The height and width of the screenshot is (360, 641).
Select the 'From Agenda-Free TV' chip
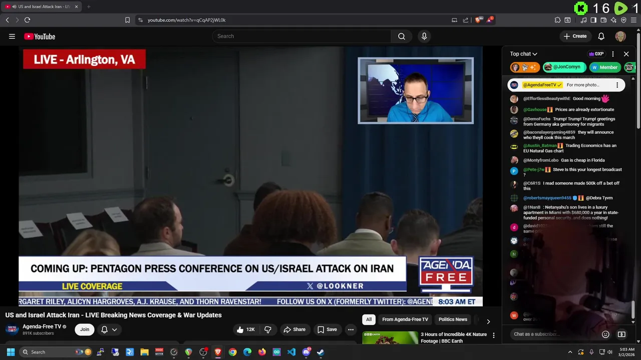[405, 319]
